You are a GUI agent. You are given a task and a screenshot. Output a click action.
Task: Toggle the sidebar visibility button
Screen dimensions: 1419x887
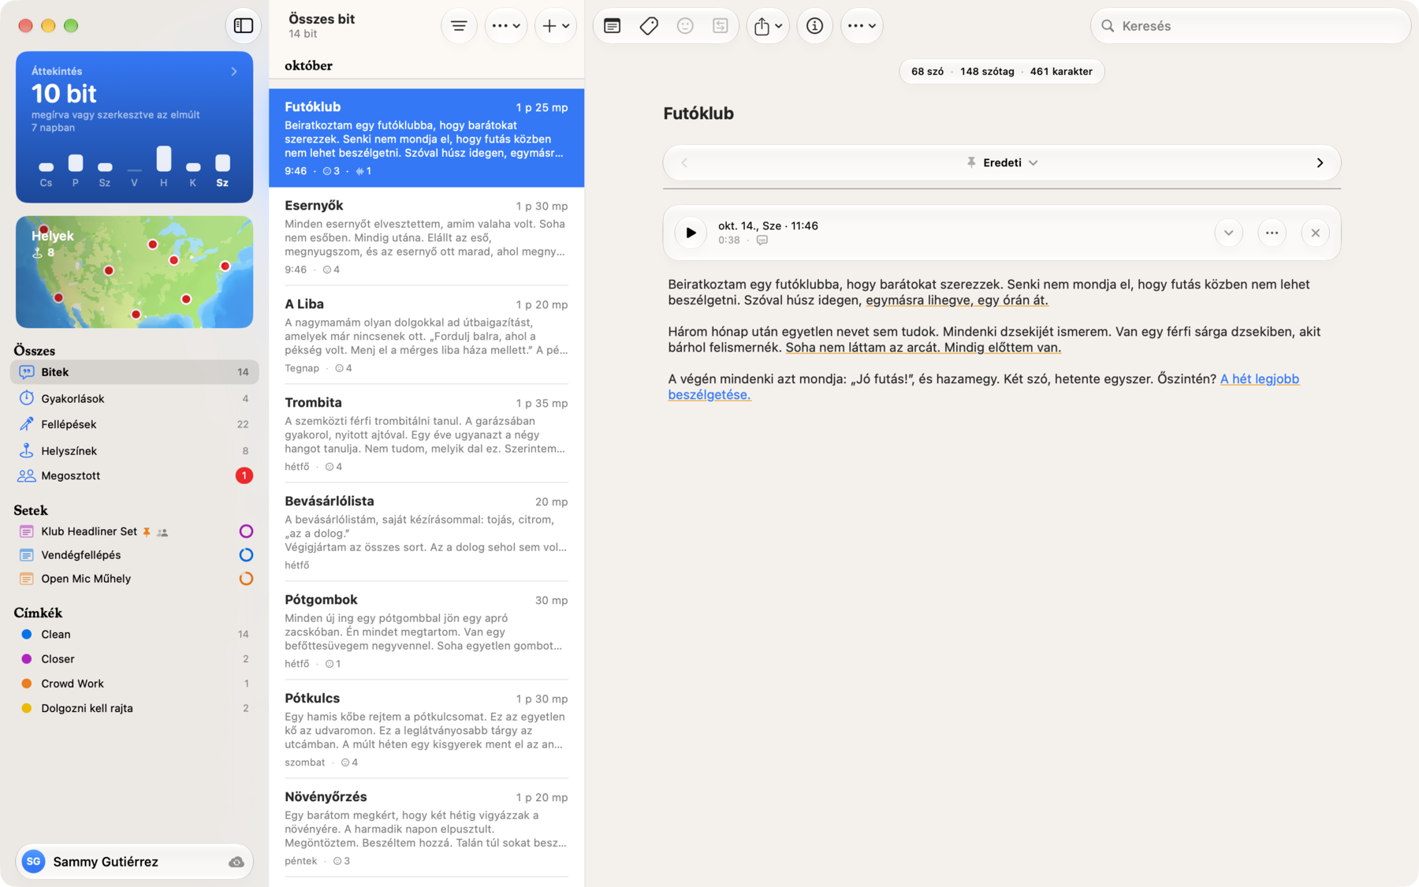click(244, 26)
